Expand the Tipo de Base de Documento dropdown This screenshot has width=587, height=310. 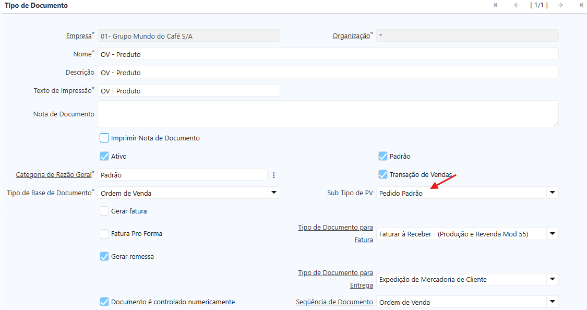click(273, 193)
